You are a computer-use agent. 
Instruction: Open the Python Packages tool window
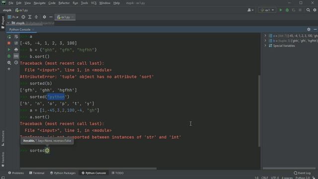click(x=63, y=173)
